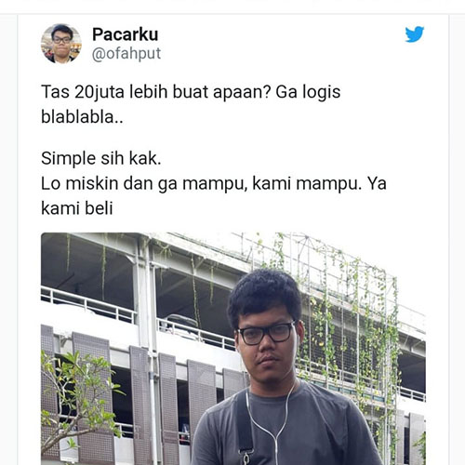Image resolution: width=465 pixels, height=465 pixels.
Task: Select the 'Simple sih kak.' line
Action: point(101,158)
